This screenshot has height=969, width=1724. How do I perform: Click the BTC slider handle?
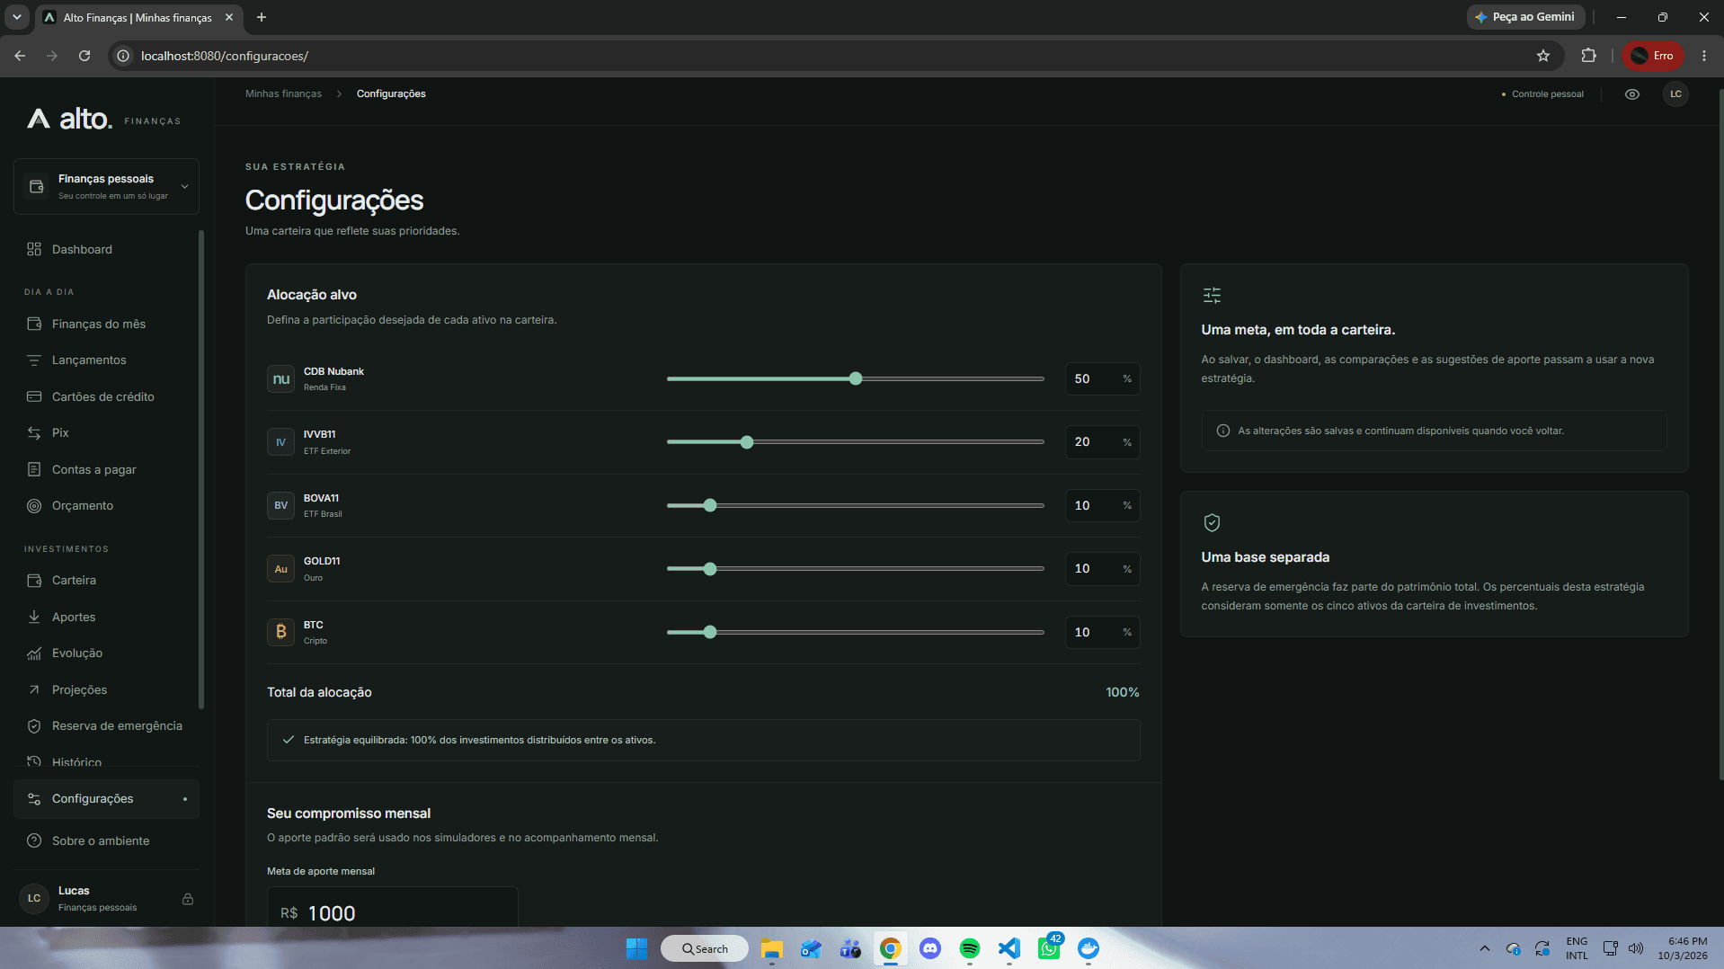coord(710,632)
